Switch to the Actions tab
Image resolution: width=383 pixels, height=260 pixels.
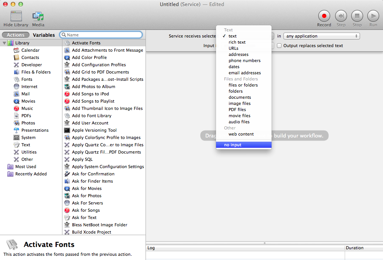coord(15,35)
